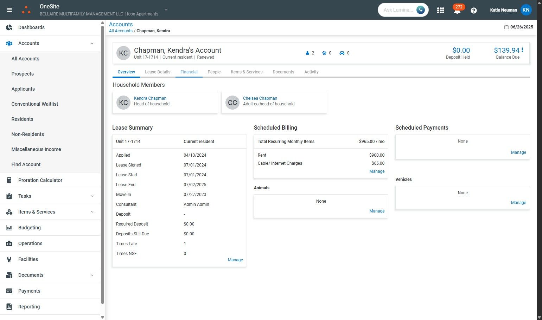The width and height of the screenshot is (542, 320).
Task: Click Chelsea Chapman's CC avatar
Action: point(232,103)
